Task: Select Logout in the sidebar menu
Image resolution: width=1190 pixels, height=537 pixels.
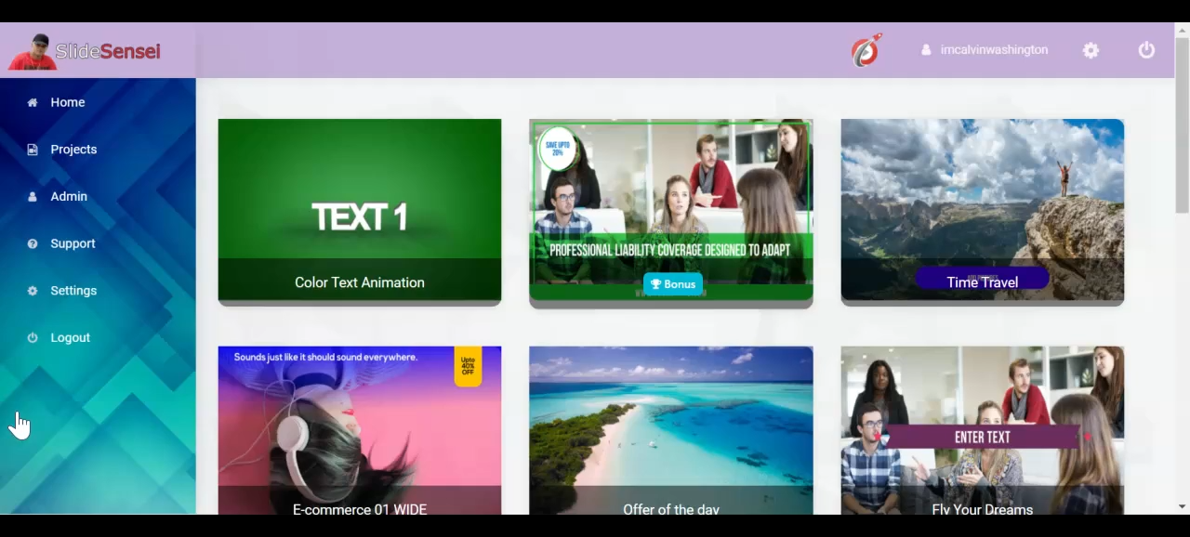Action: pyautogui.click(x=71, y=338)
